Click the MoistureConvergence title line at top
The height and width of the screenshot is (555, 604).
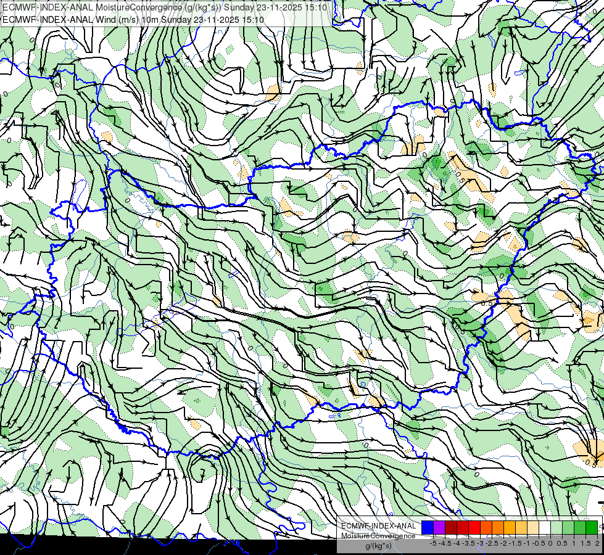[x=165, y=7]
